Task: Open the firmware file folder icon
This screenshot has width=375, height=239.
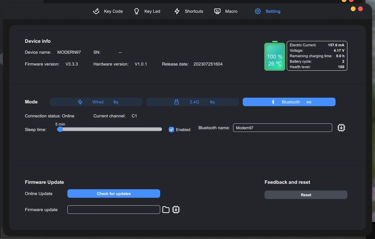Action: (x=166, y=210)
